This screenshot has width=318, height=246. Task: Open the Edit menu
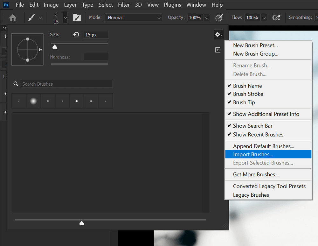click(34, 5)
